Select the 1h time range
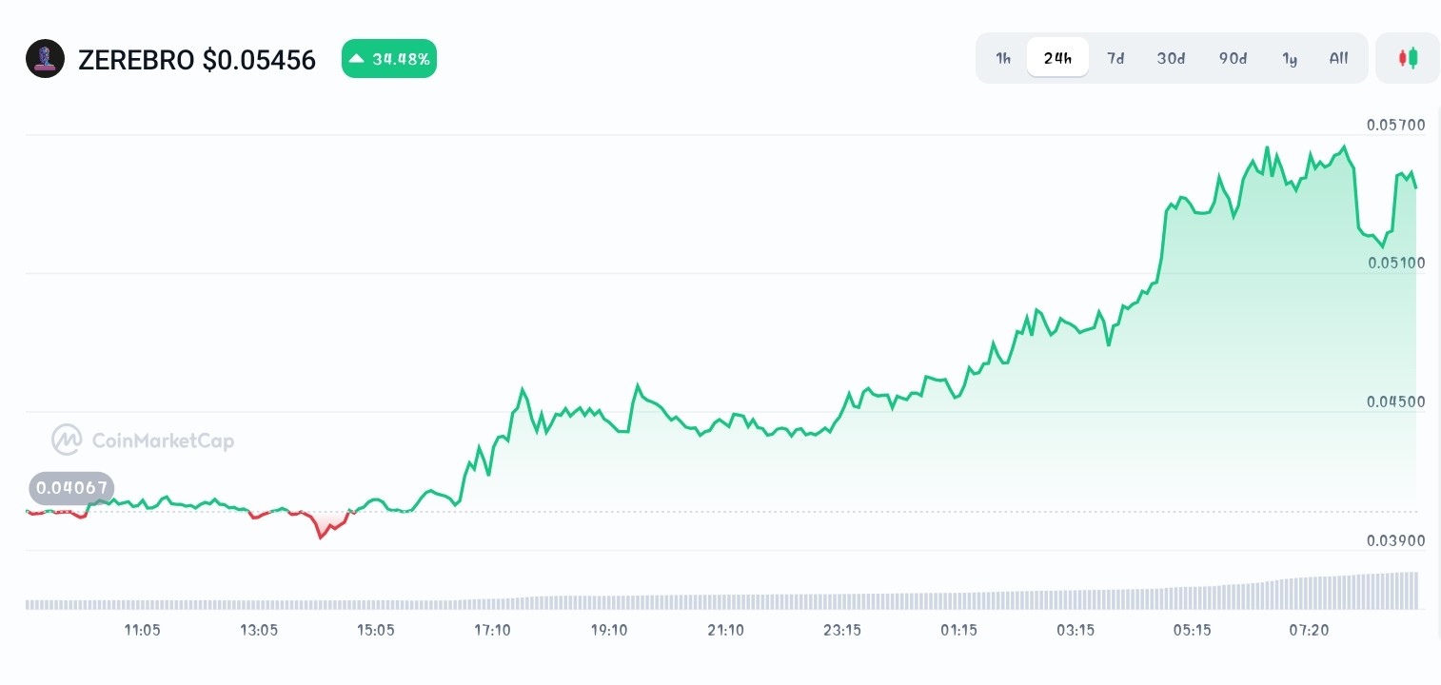1441x685 pixels. 1003,58
